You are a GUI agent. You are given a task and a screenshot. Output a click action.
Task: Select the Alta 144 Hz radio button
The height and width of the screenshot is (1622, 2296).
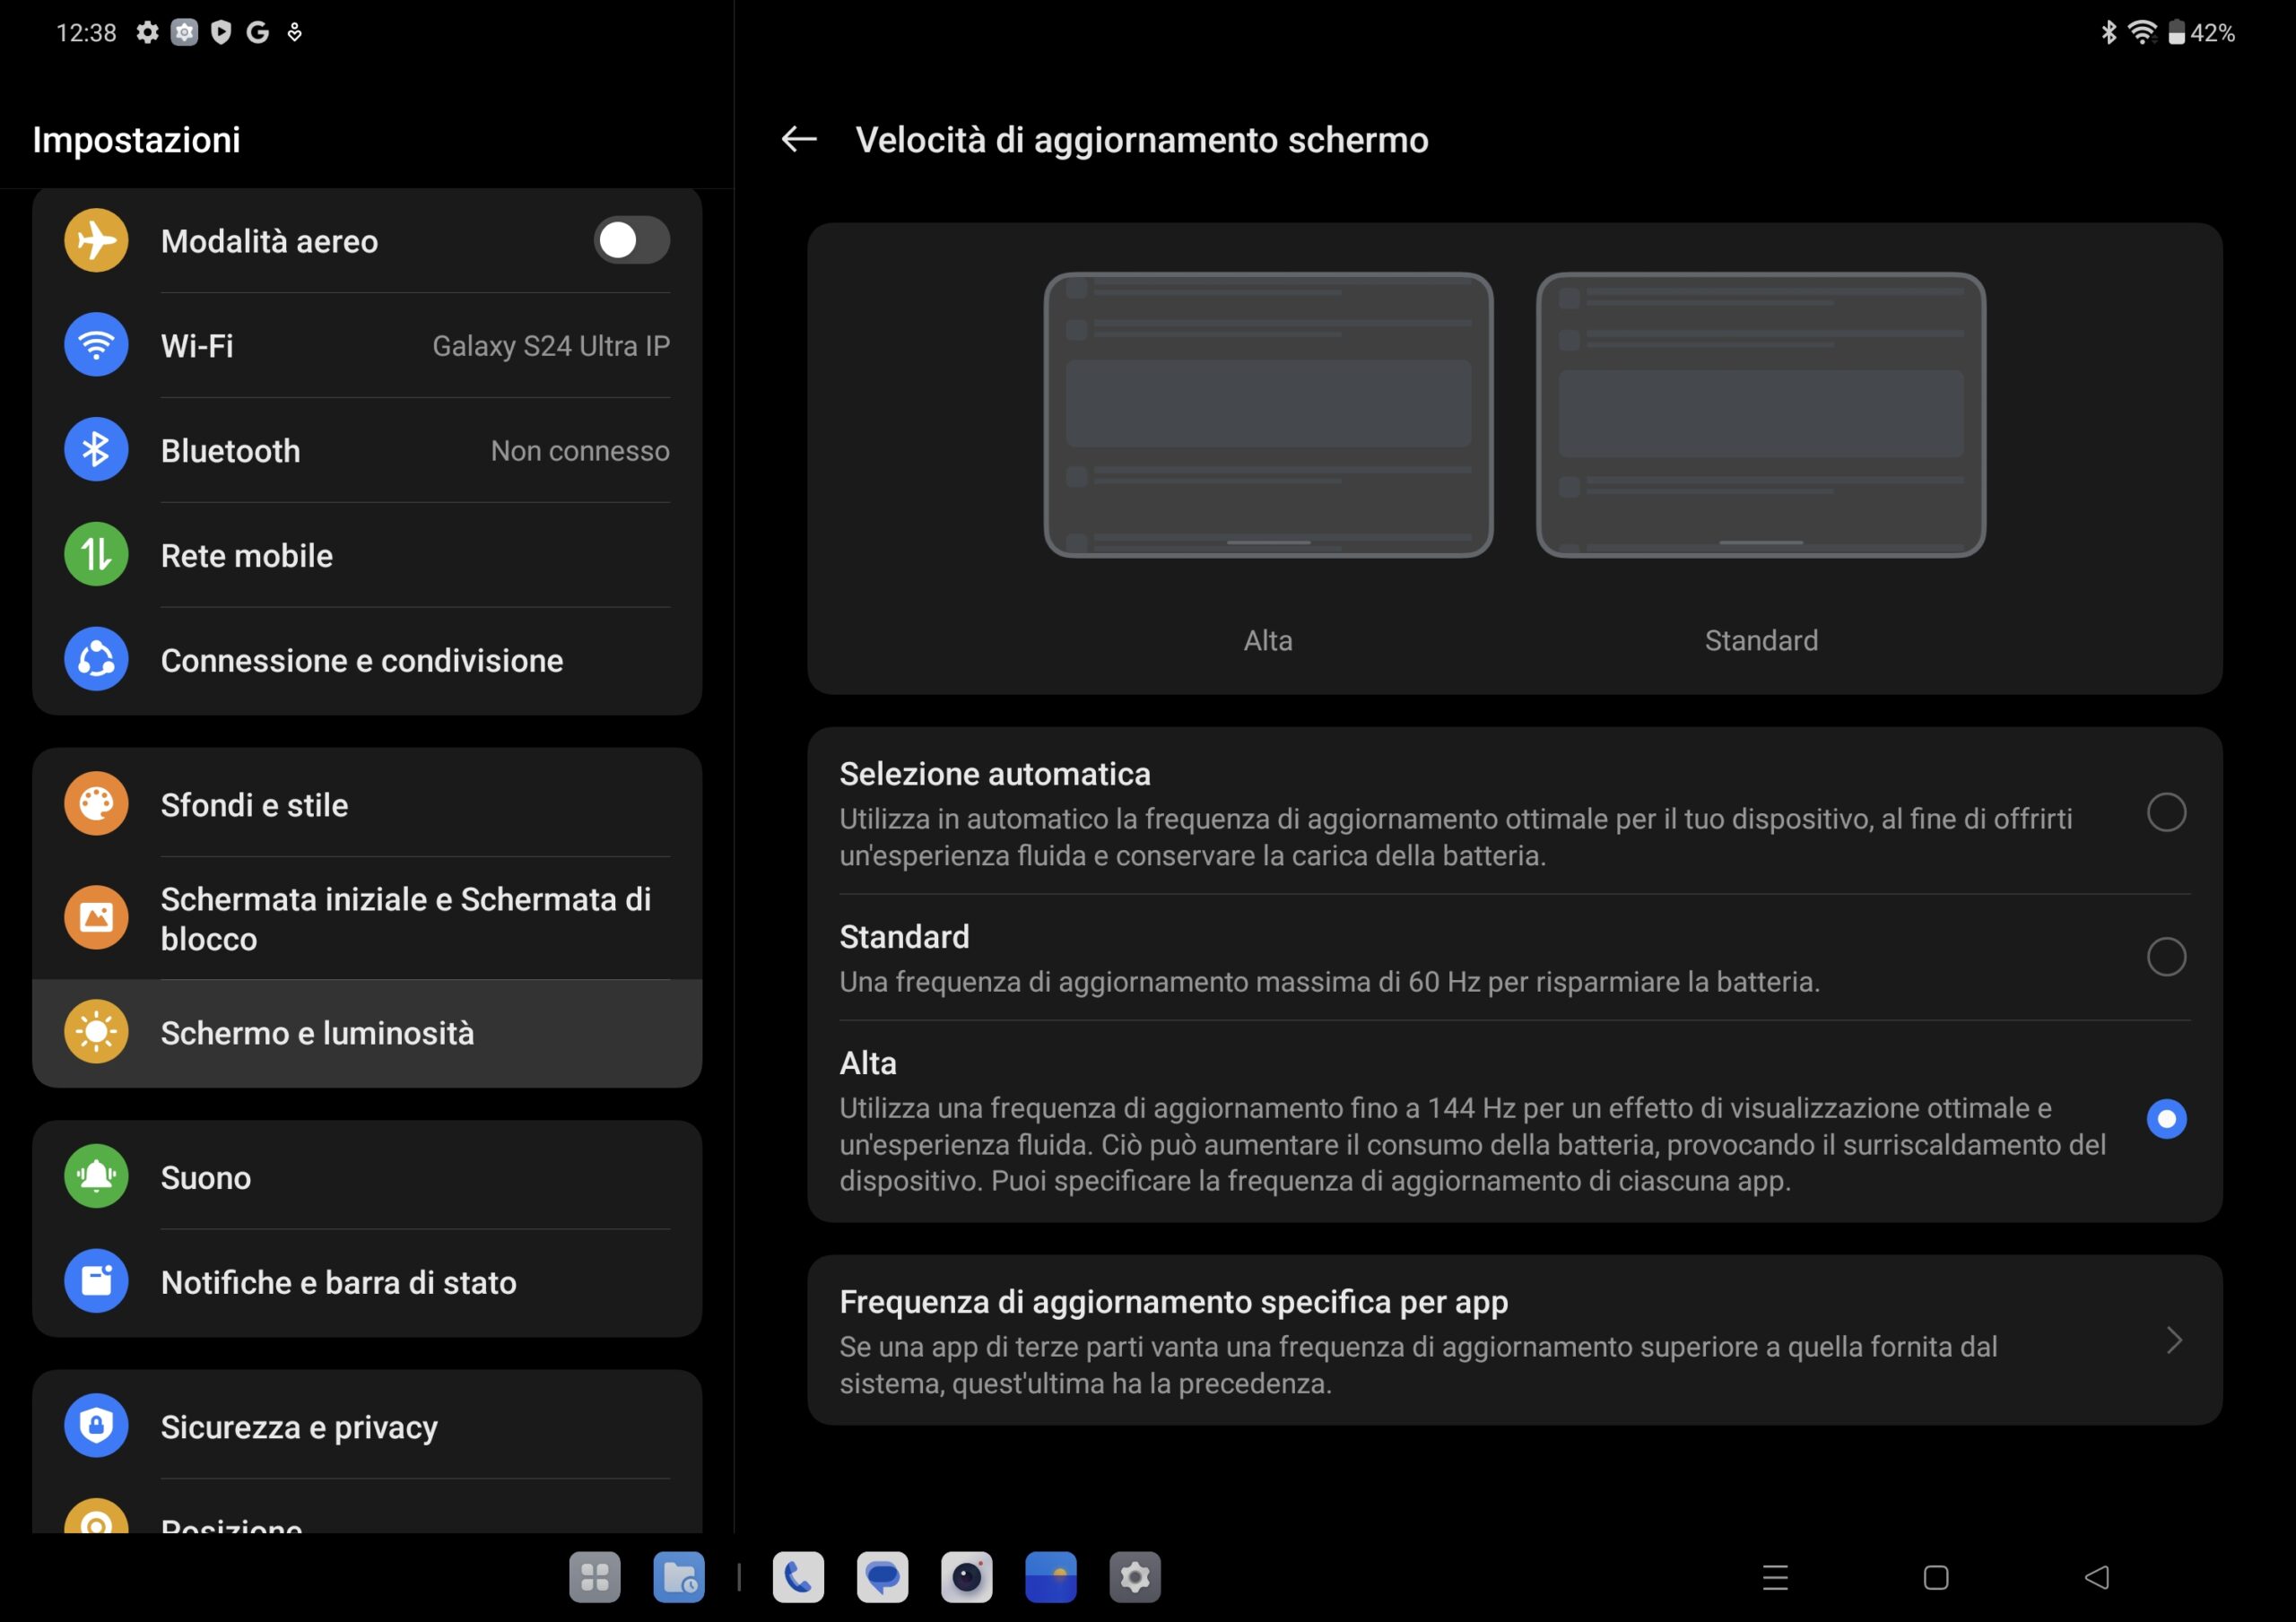pyautogui.click(x=2165, y=1119)
